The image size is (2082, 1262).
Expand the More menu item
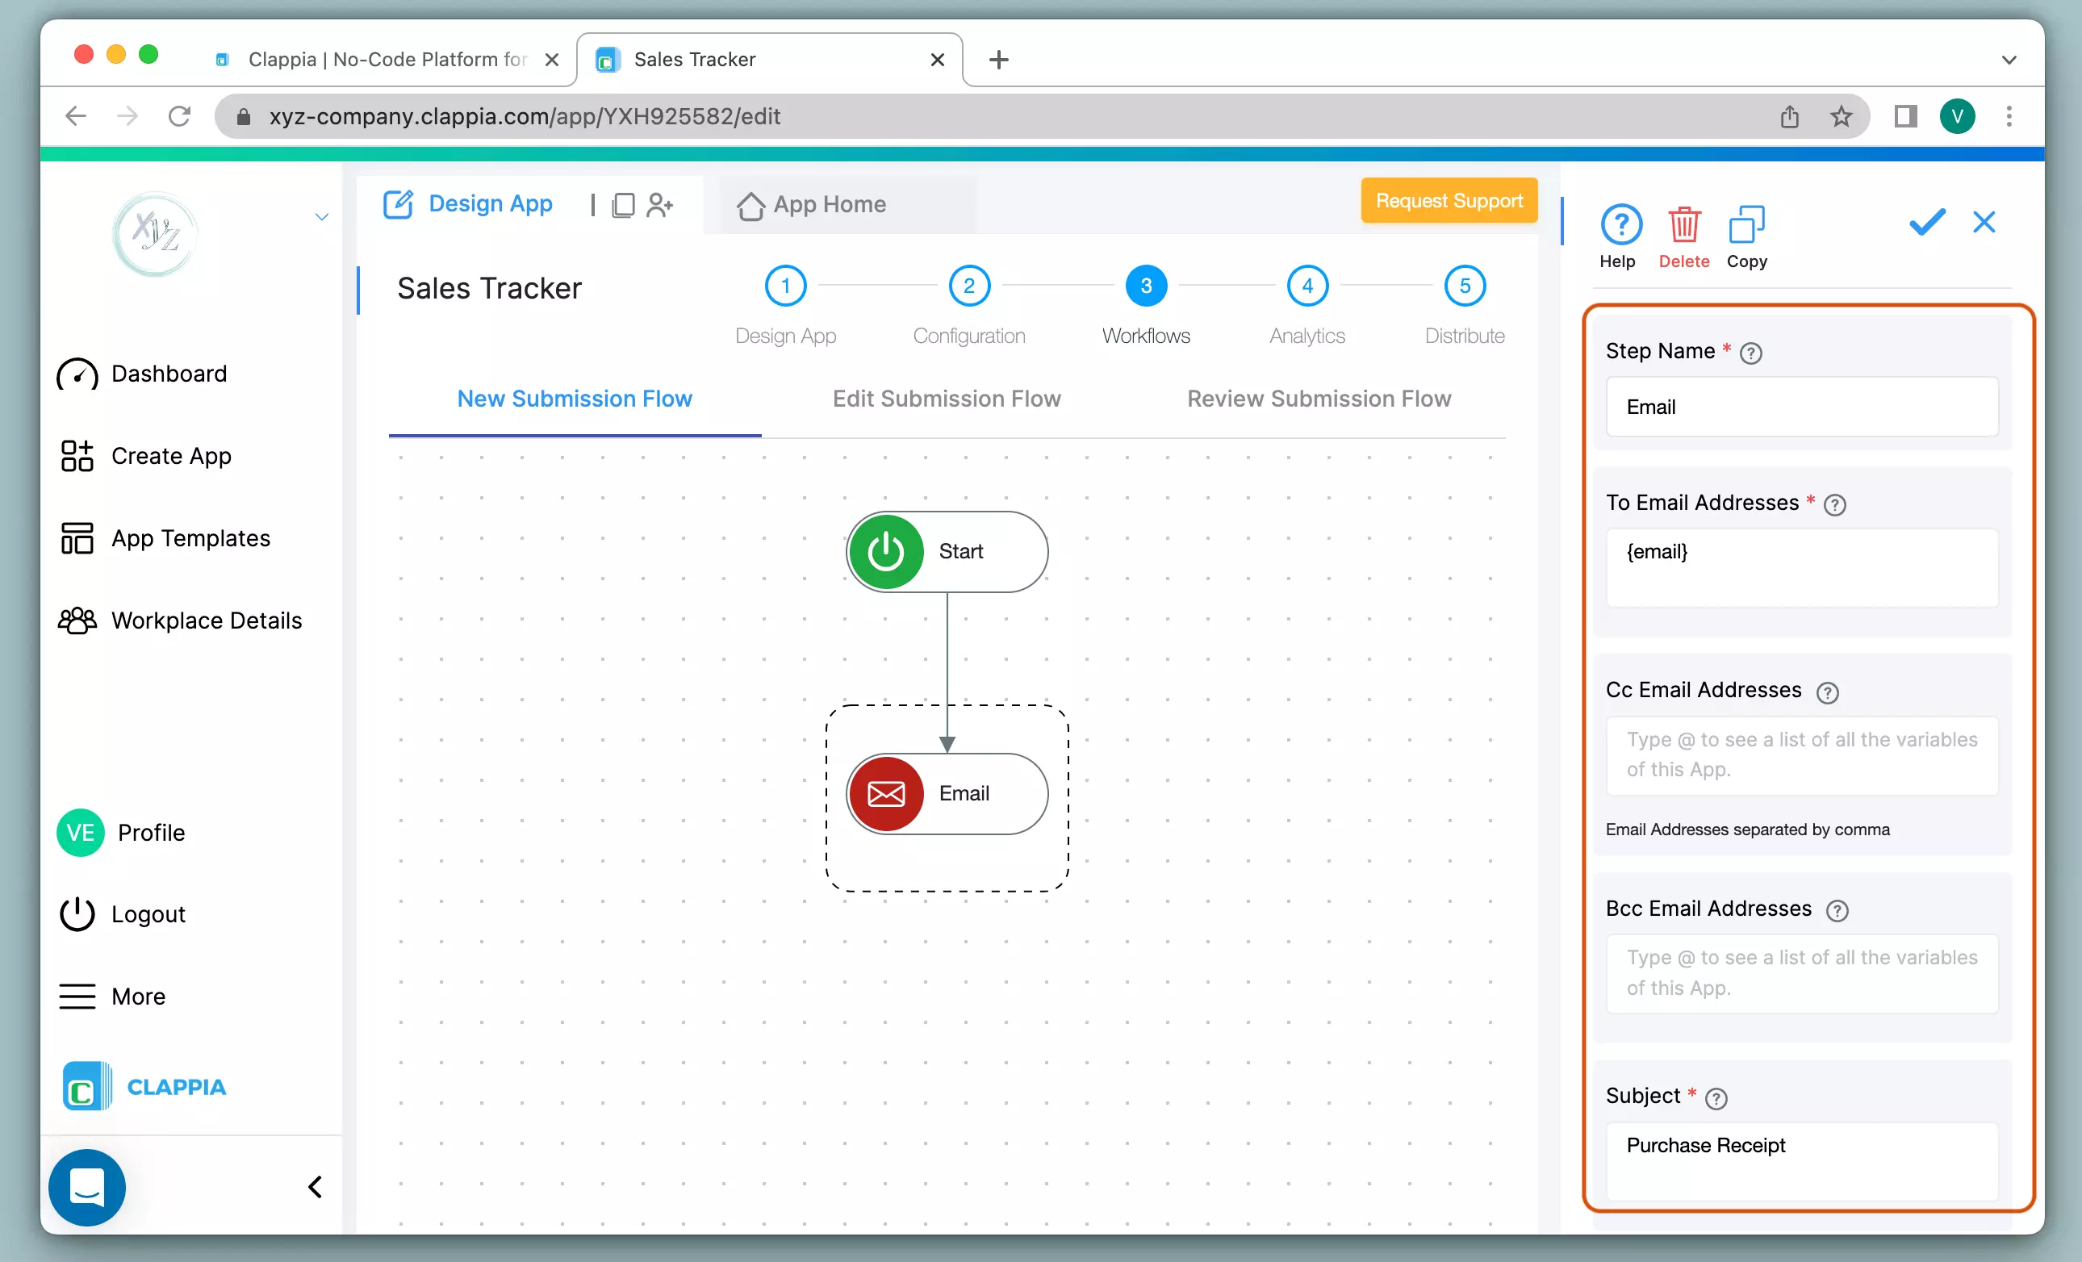pos(138,996)
